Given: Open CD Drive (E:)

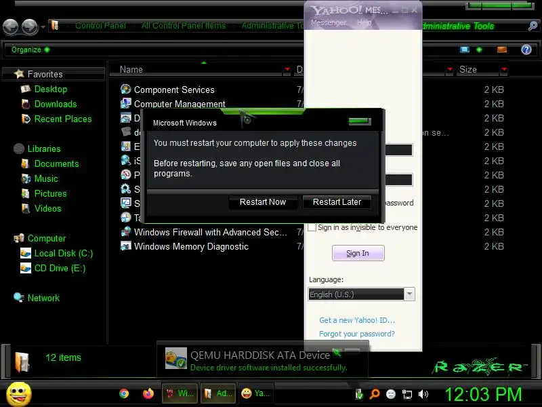Looking at the screenshot, I should click(60, 268).
